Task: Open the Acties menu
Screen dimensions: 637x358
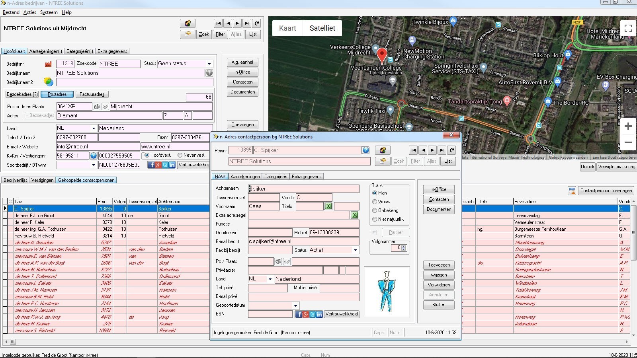Action: pyautogui.click(x=29, y=12)
